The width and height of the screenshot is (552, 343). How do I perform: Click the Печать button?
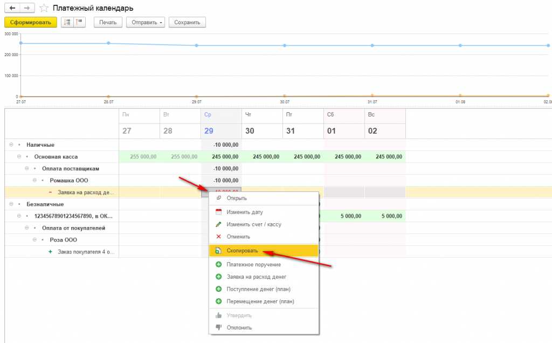click(108, 22)
